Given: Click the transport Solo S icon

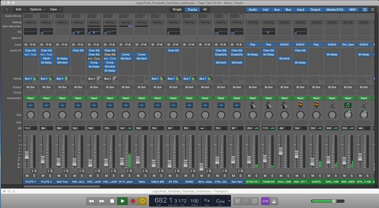Looking at the screenshot, I should coord(254,201).
